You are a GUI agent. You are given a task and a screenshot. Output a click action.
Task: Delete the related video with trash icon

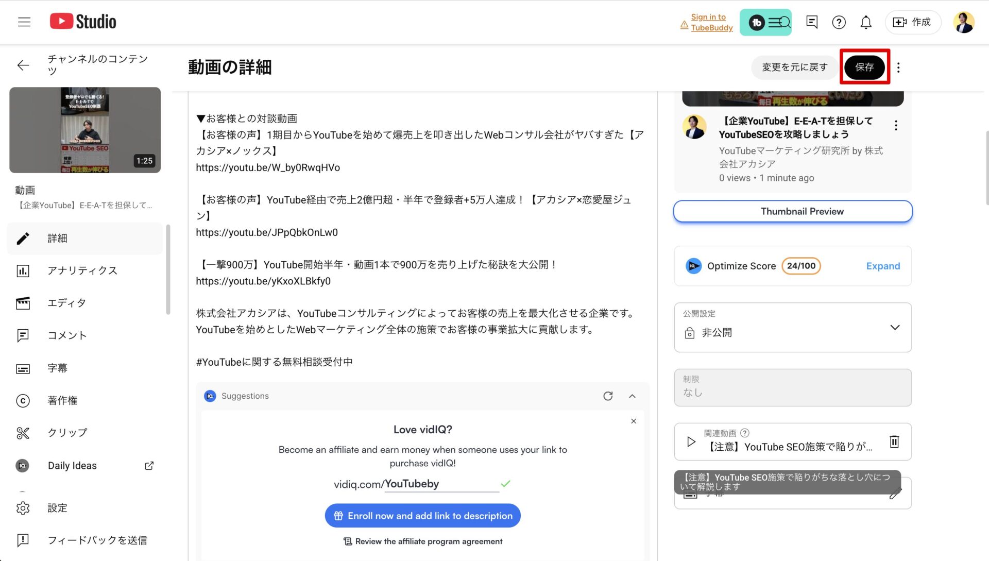(894, 441)
